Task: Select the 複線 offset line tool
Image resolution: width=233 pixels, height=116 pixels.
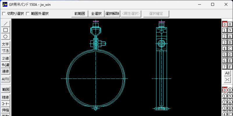Action: (6, 97)
